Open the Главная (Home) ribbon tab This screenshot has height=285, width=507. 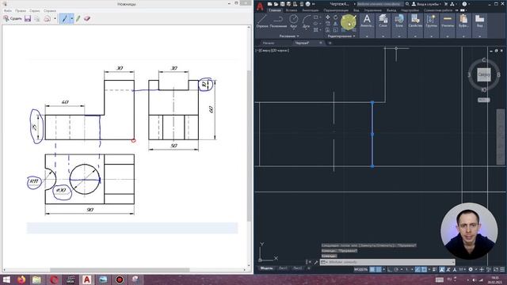point(275,10)
